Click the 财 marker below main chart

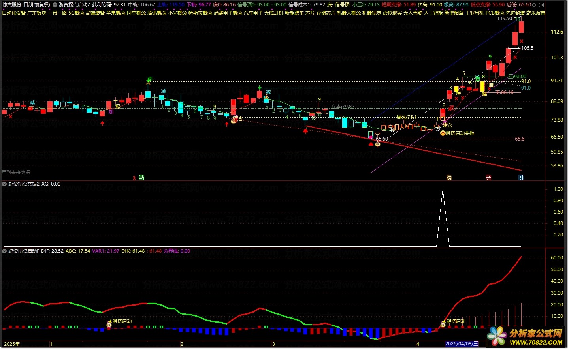(521, 178)
